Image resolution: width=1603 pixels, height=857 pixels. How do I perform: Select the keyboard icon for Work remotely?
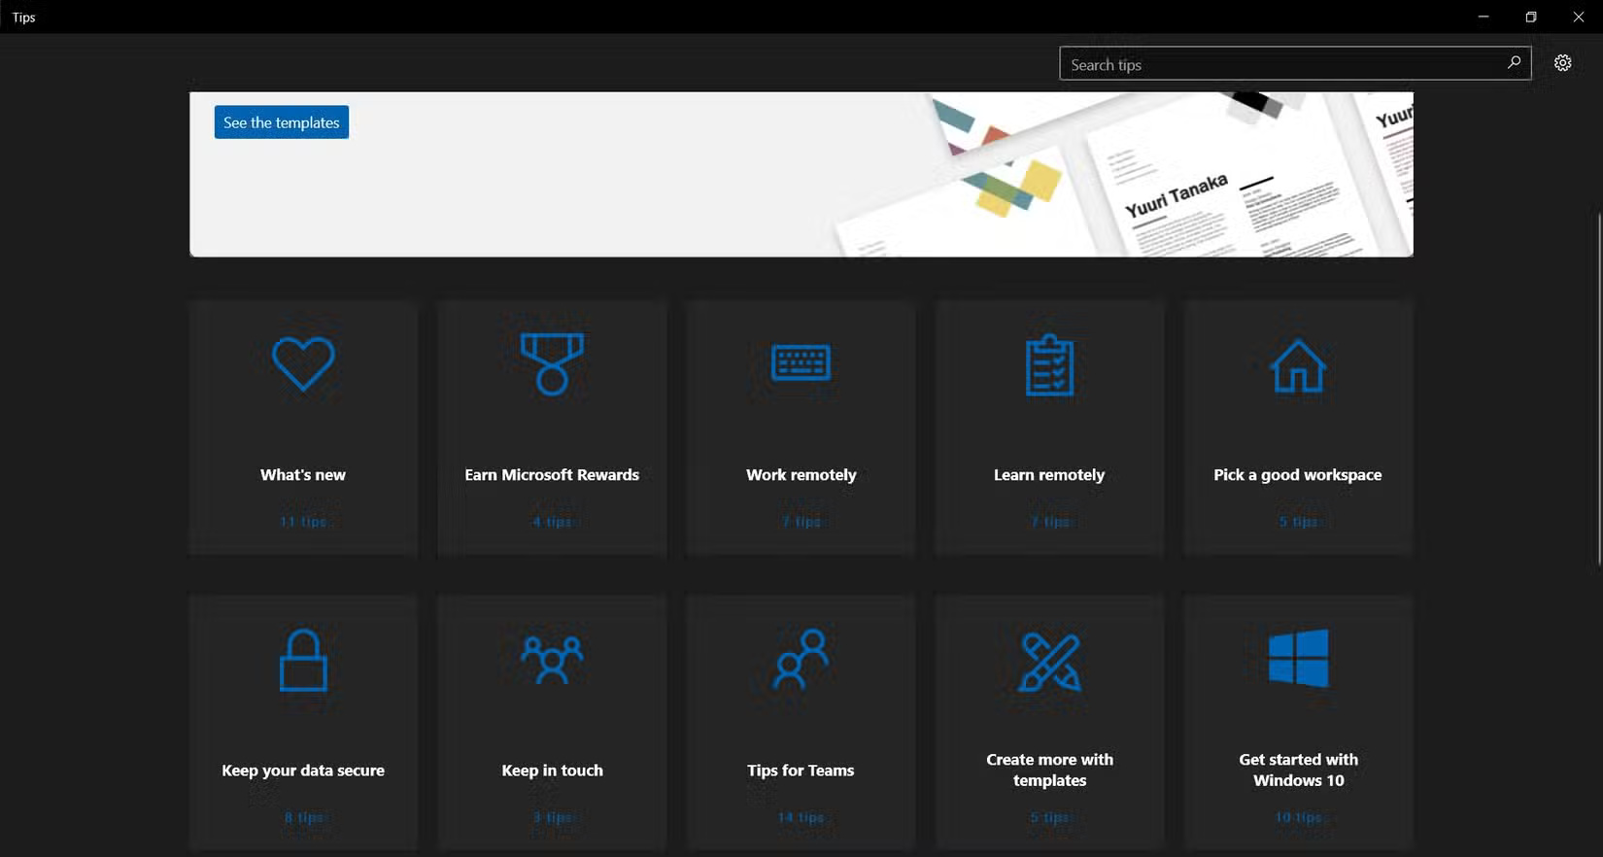tap(801, 363)
